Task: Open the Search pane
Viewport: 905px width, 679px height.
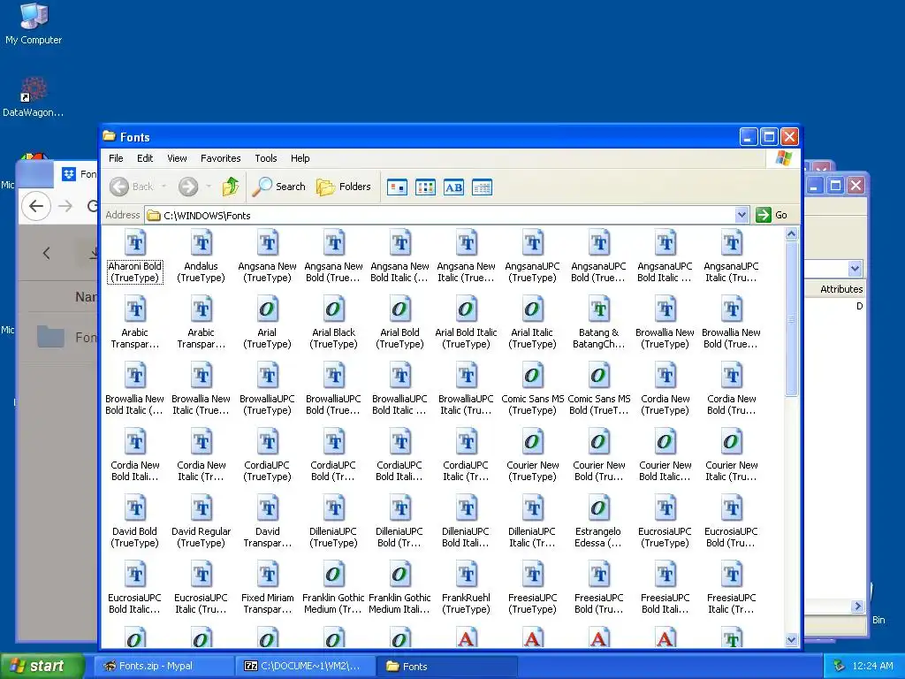Action: pyautogui.click(x=279, y=187)
